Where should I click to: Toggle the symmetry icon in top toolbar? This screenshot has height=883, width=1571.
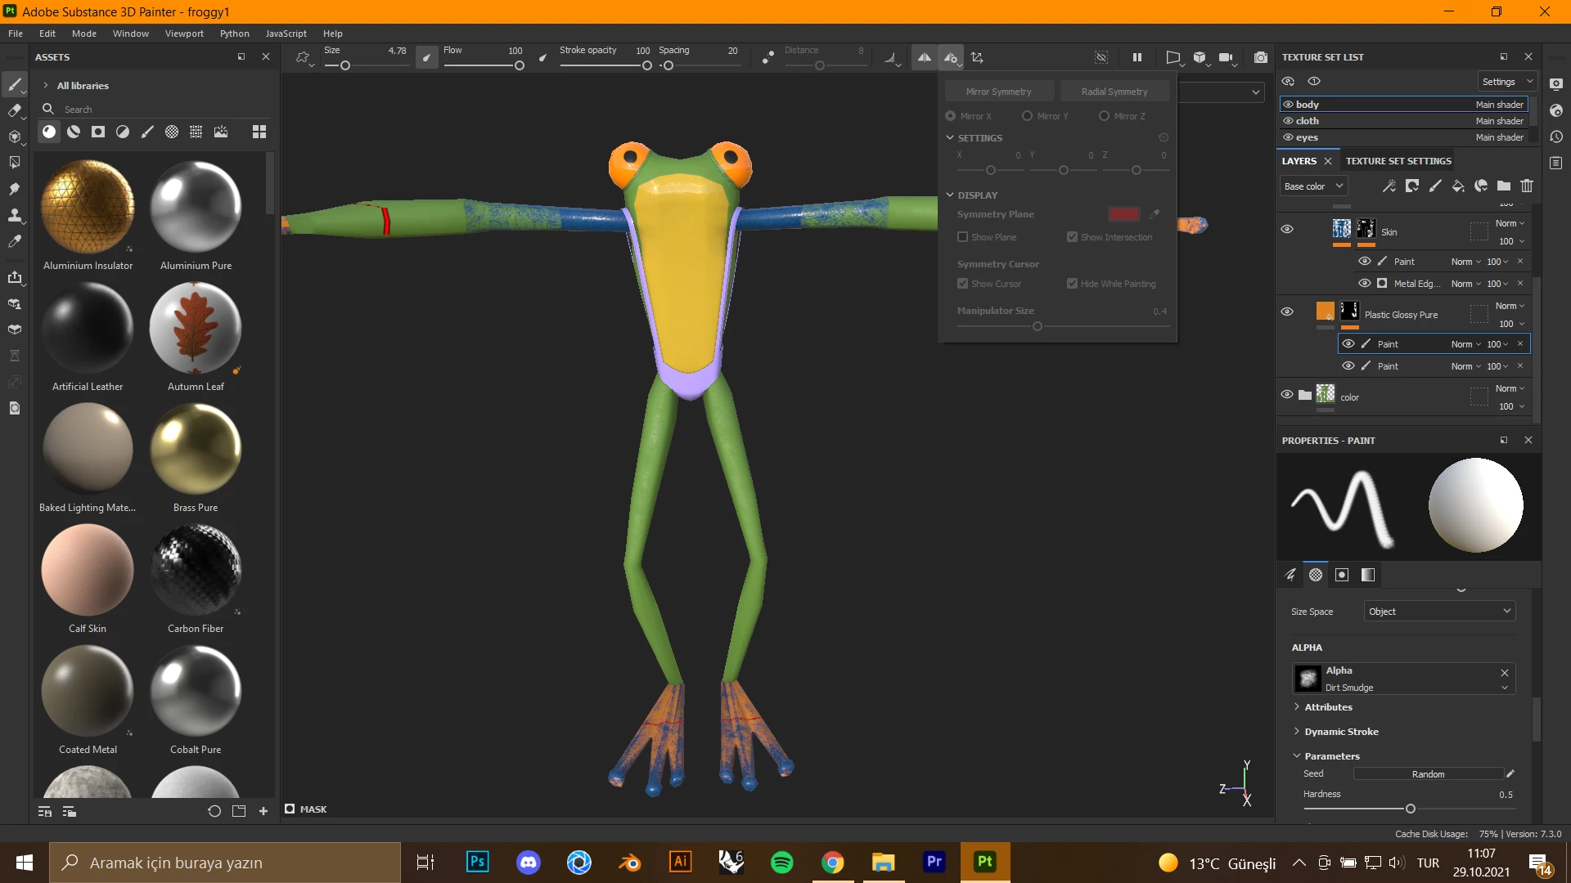pos(924,57)
